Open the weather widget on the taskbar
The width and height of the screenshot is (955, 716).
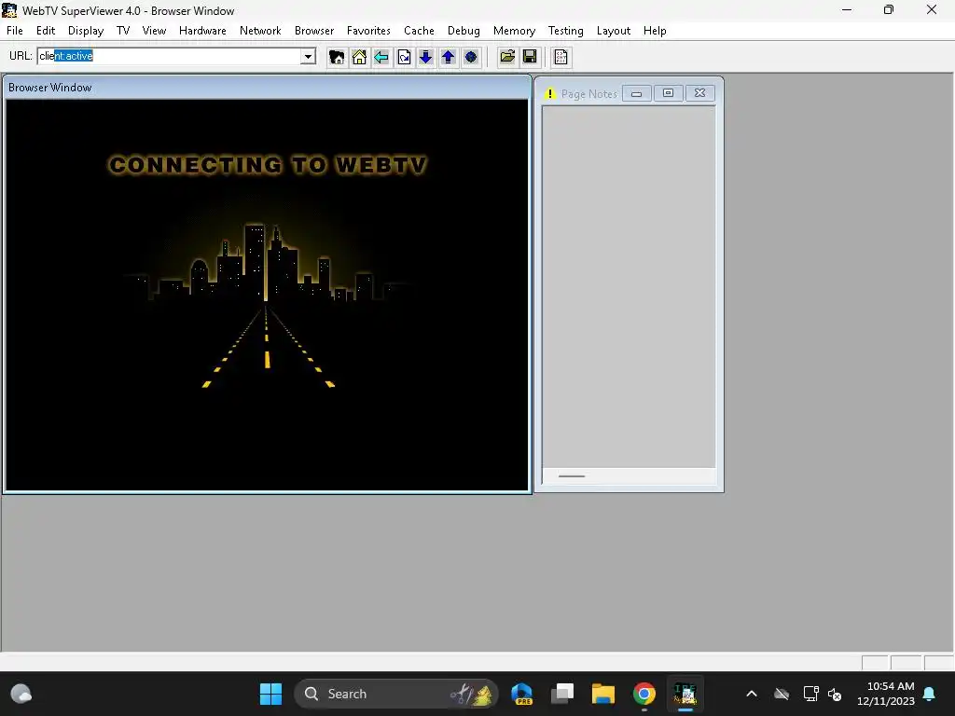point(21,694)
